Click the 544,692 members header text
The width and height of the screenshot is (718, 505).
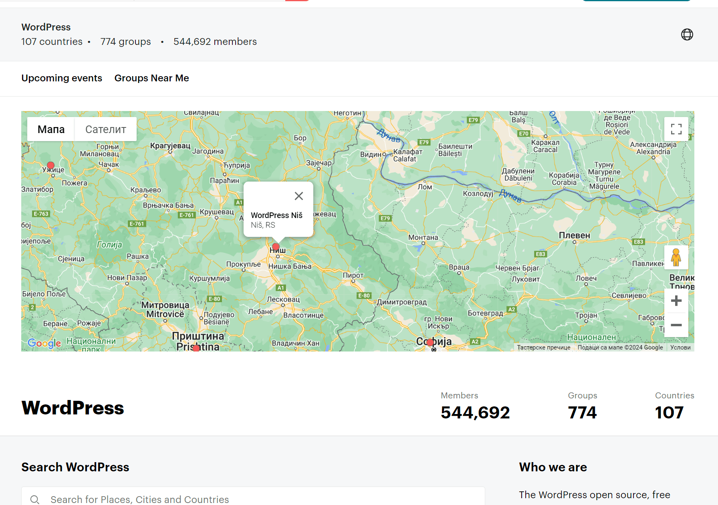(215, 42)
